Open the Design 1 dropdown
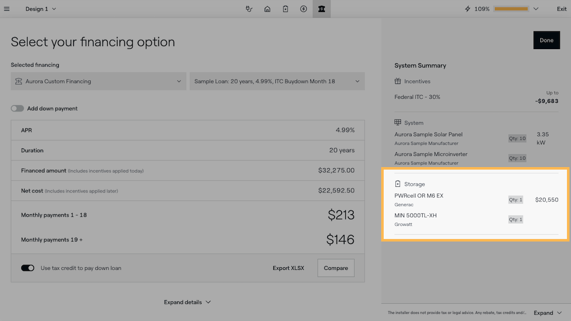Screen dimensions: 571x321 [x=41, y=9]
